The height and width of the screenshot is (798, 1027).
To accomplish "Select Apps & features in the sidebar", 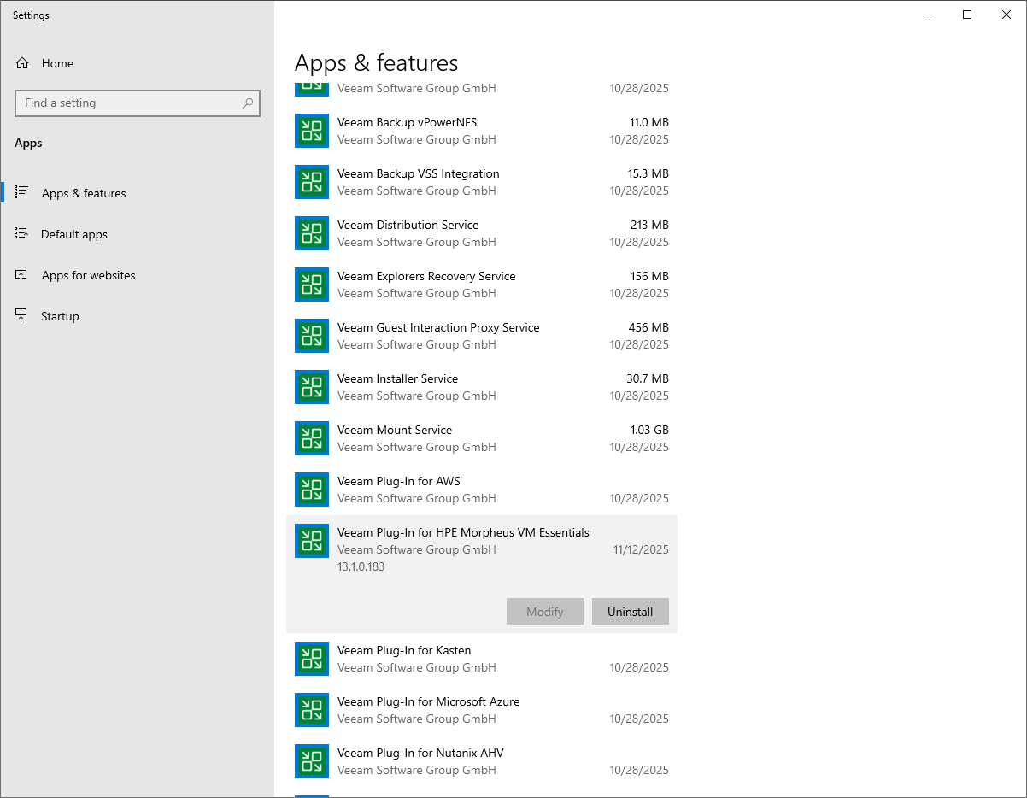I will click(x=85, y=192).
